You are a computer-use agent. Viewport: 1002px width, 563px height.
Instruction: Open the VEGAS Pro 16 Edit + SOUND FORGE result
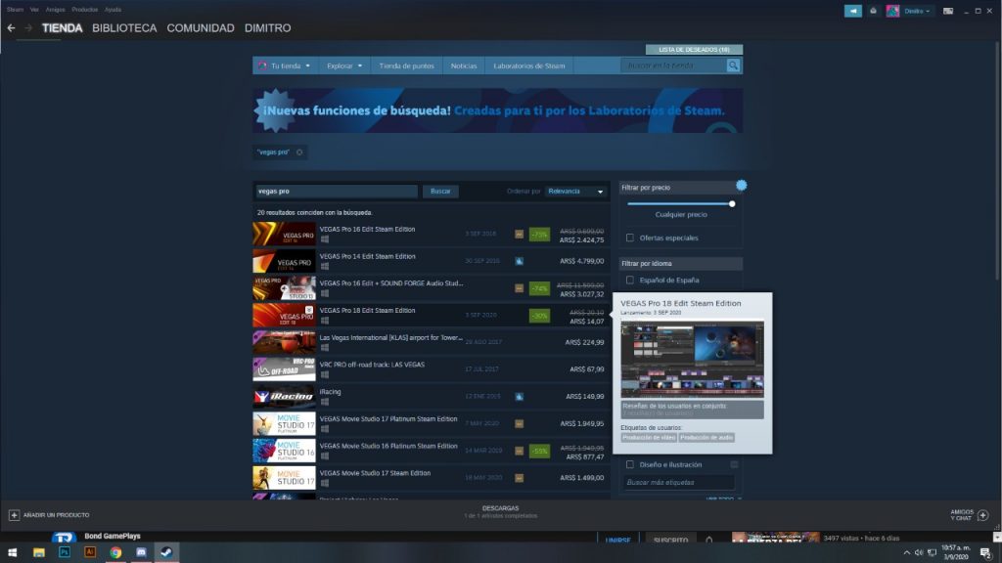coord(431,288)
